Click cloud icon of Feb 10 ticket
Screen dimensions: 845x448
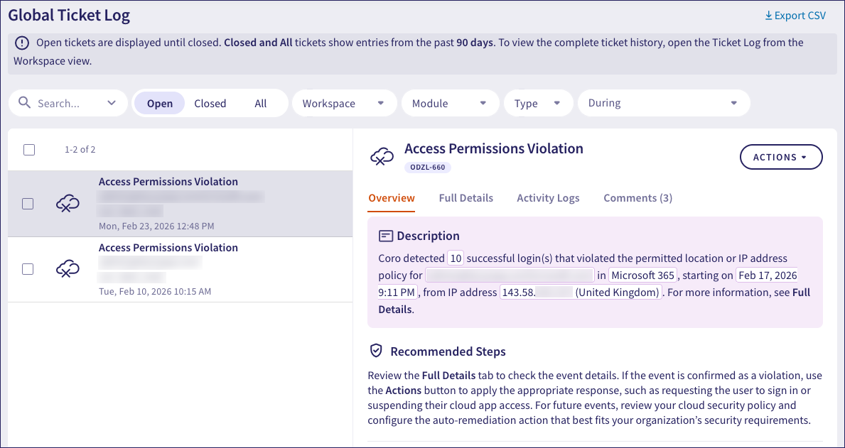68,268
